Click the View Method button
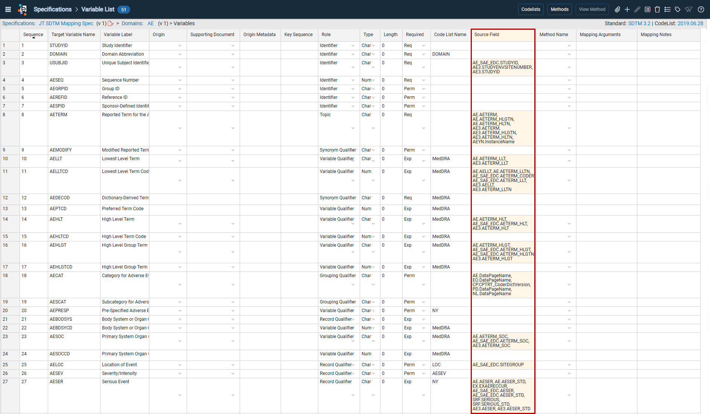This screenshot has width=710, height=414. coord(592,9)
